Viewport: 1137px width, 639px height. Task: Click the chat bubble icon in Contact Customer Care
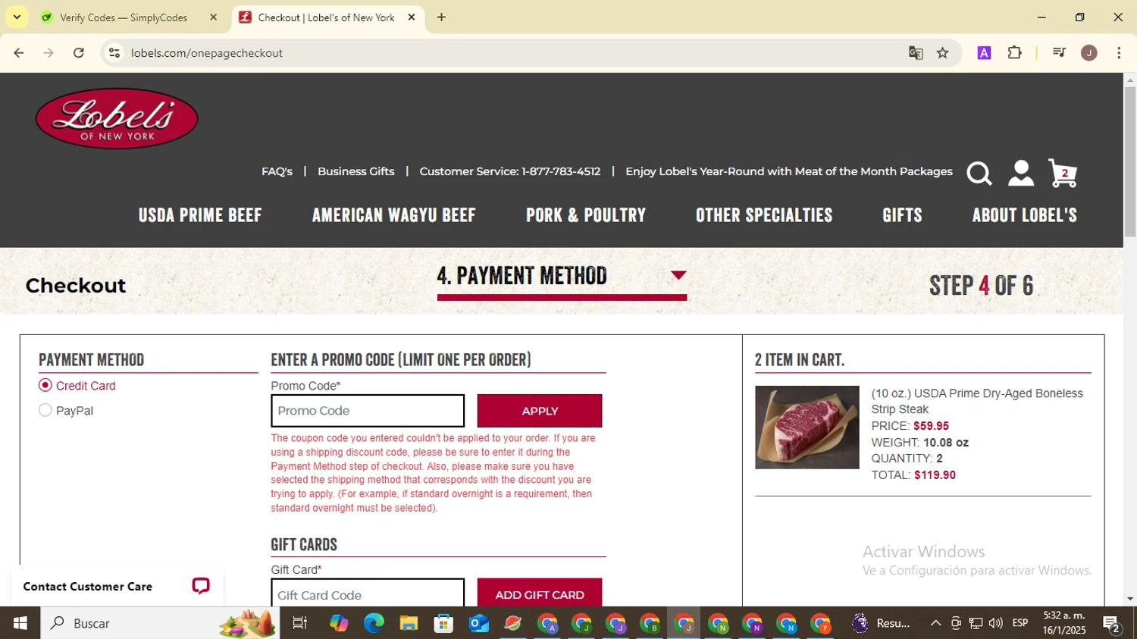(201, 586)
